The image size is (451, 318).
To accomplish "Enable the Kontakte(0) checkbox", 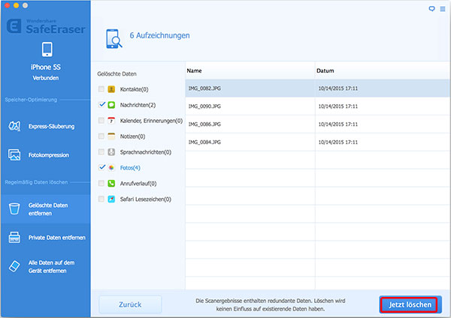I will click(x=101, y=89).
